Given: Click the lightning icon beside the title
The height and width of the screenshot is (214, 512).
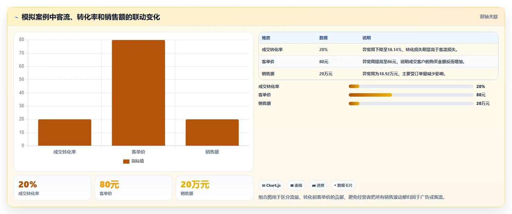Looking at the screenshot, I should (x=16, y=17).
